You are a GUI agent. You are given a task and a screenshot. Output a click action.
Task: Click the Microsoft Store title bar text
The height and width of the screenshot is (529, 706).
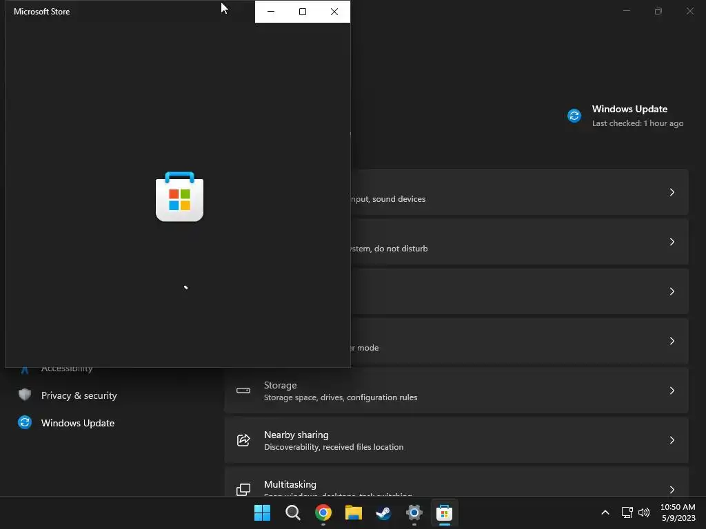click(42, 12)
